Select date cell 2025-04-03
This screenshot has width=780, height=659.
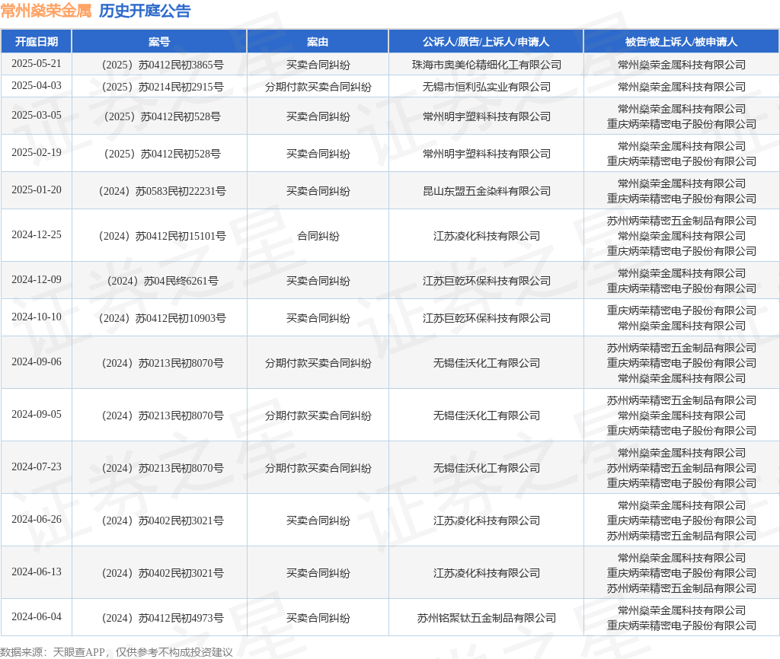[x=37, y=85]
